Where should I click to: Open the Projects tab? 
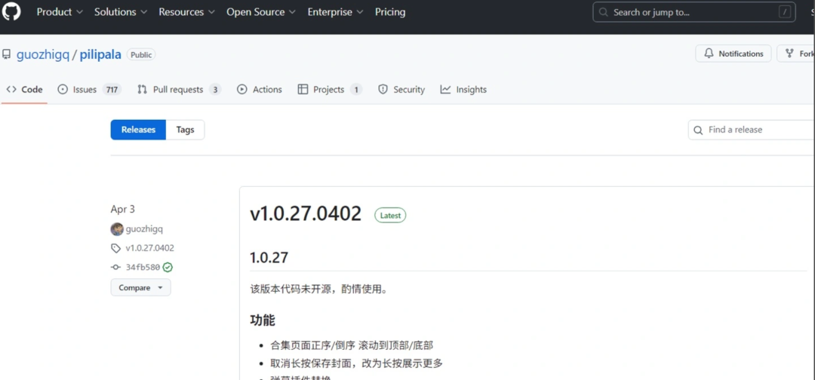click(x=330, y=89)
